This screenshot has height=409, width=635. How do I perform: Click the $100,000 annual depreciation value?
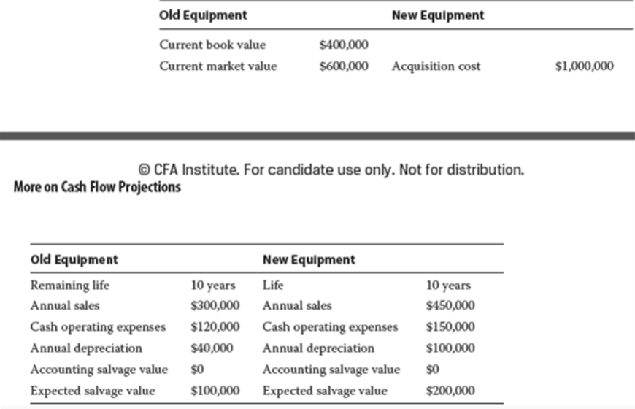pyautogui.click(x=450, y=348)
